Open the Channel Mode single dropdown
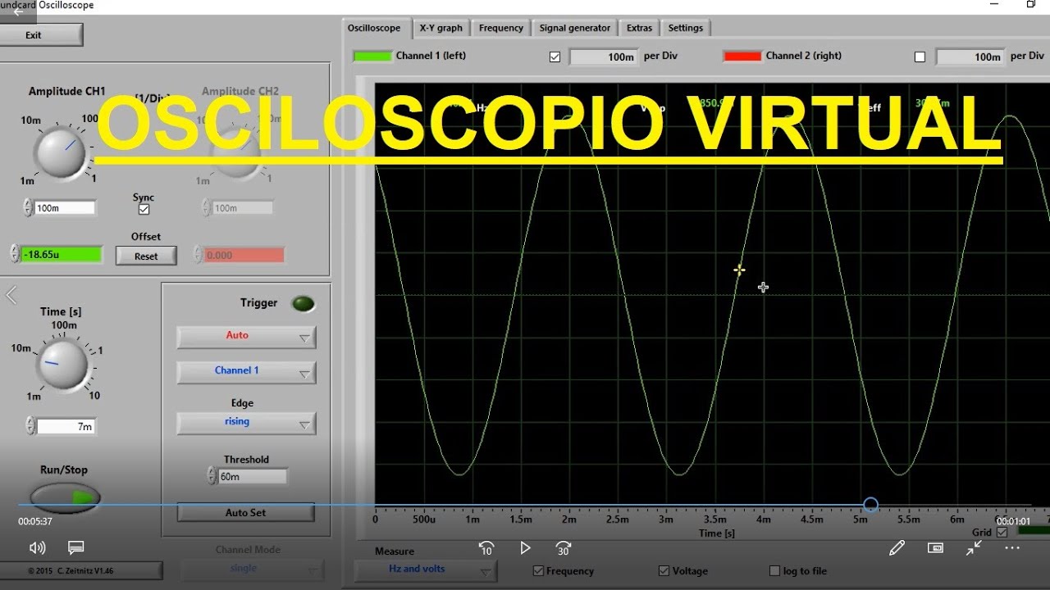This screenshot has height=590, width=1050. [x=252, y=570]
